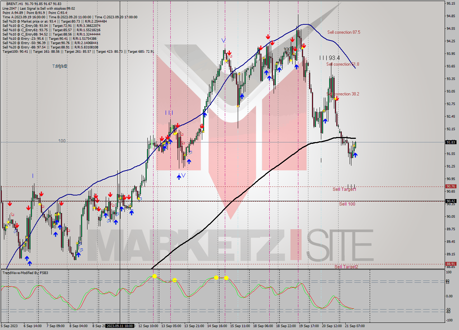Image resolution: width=459 pixels, height=330 pixels.
Task: Click the 0.00 level on indicator scale
Action: pos(450,296)
